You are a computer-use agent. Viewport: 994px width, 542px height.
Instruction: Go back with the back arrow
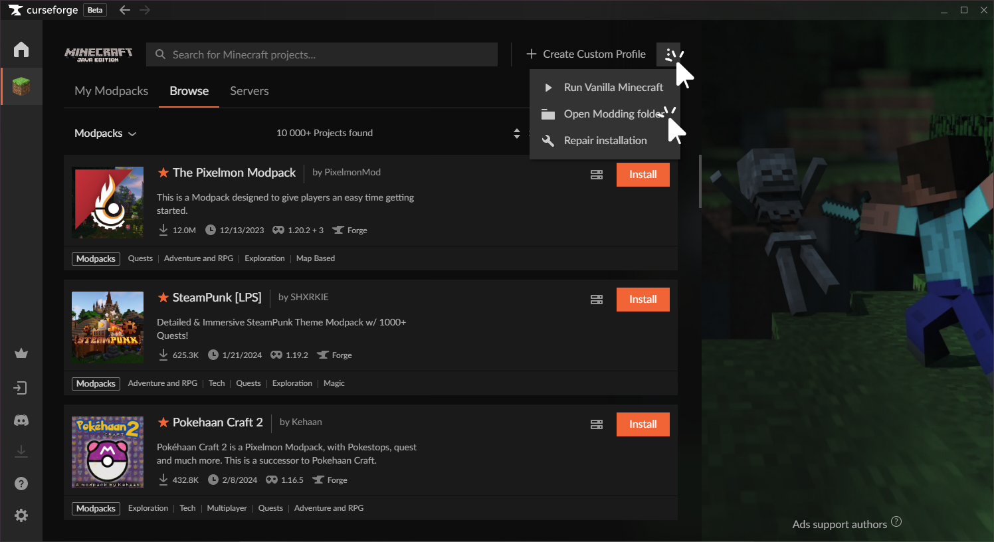point(125,10)
